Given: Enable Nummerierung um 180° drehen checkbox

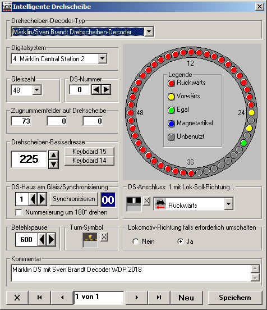Looking at the screenshot, I should pyautogui.click(x=19, y=212).
